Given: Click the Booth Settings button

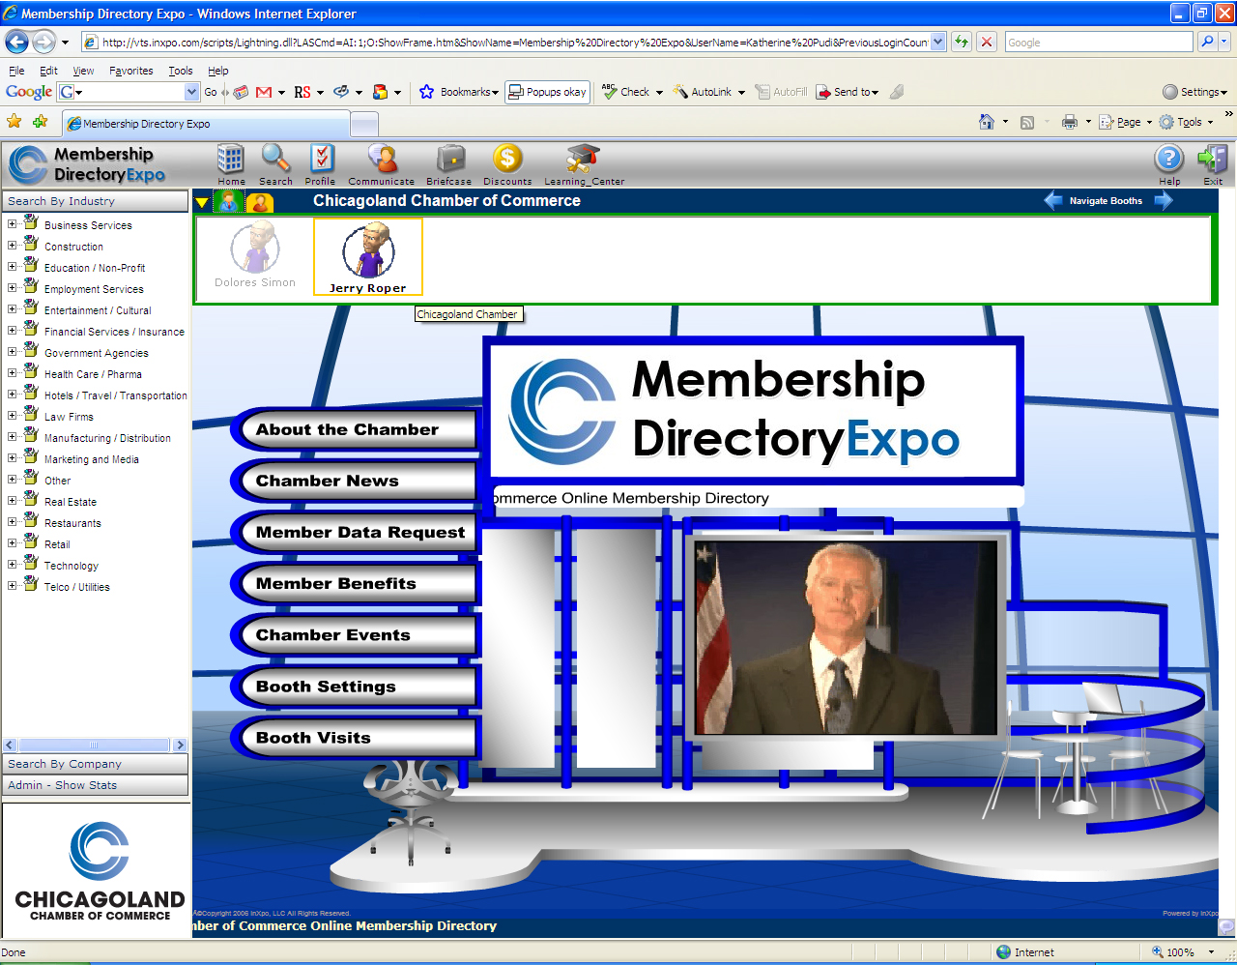Looking at the screenshot, I should coord(355,686).
